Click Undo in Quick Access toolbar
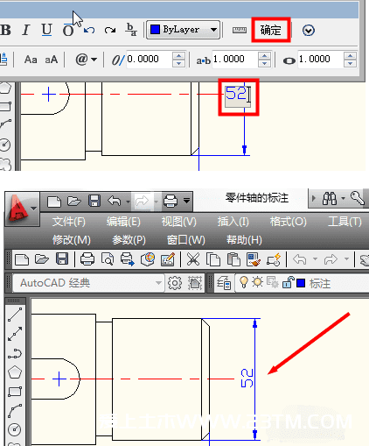 [x=115, y=202]
